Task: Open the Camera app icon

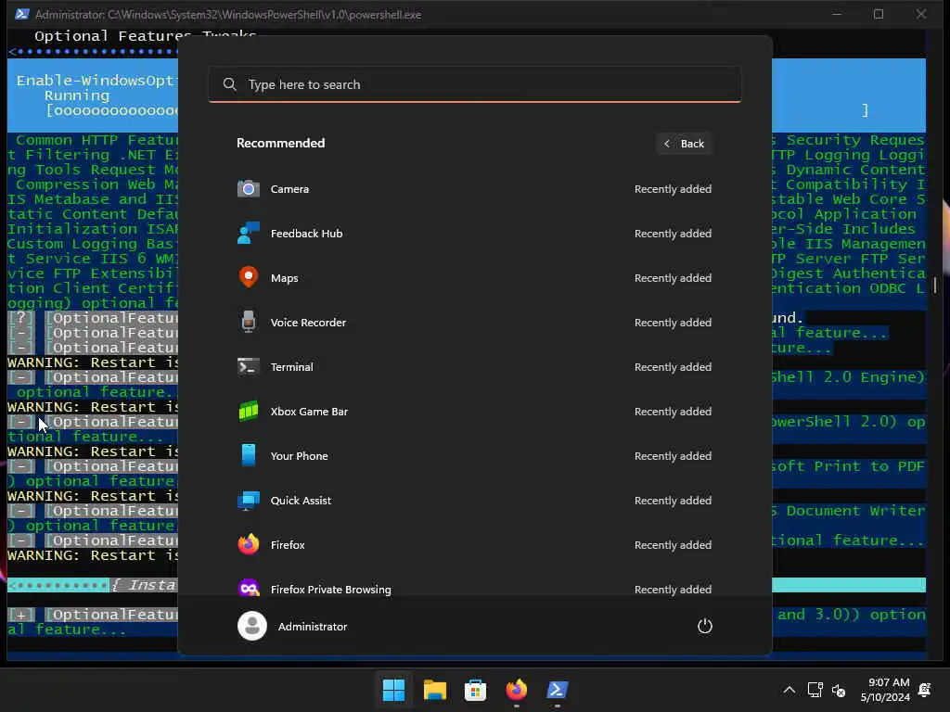Action: pyautogui.click(x=249, y=189)
